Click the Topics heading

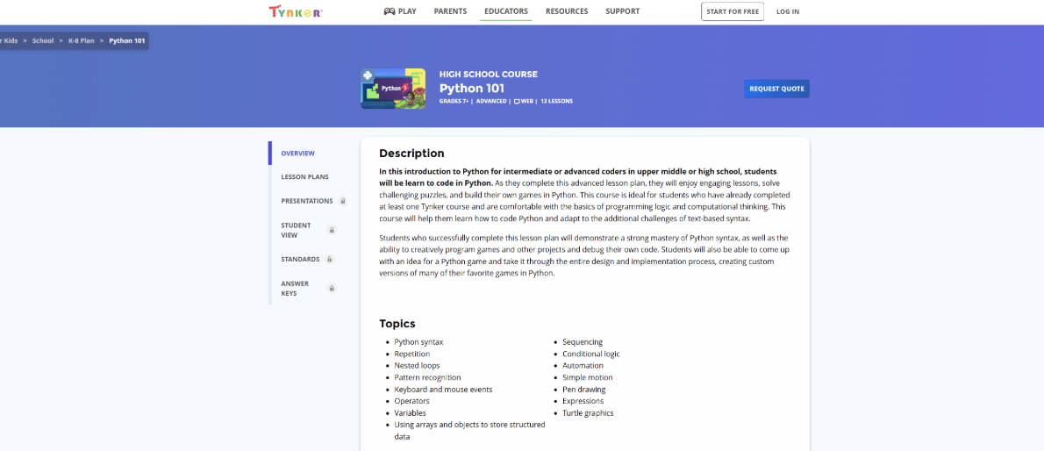pyautogui.click(x=397, y=324)
